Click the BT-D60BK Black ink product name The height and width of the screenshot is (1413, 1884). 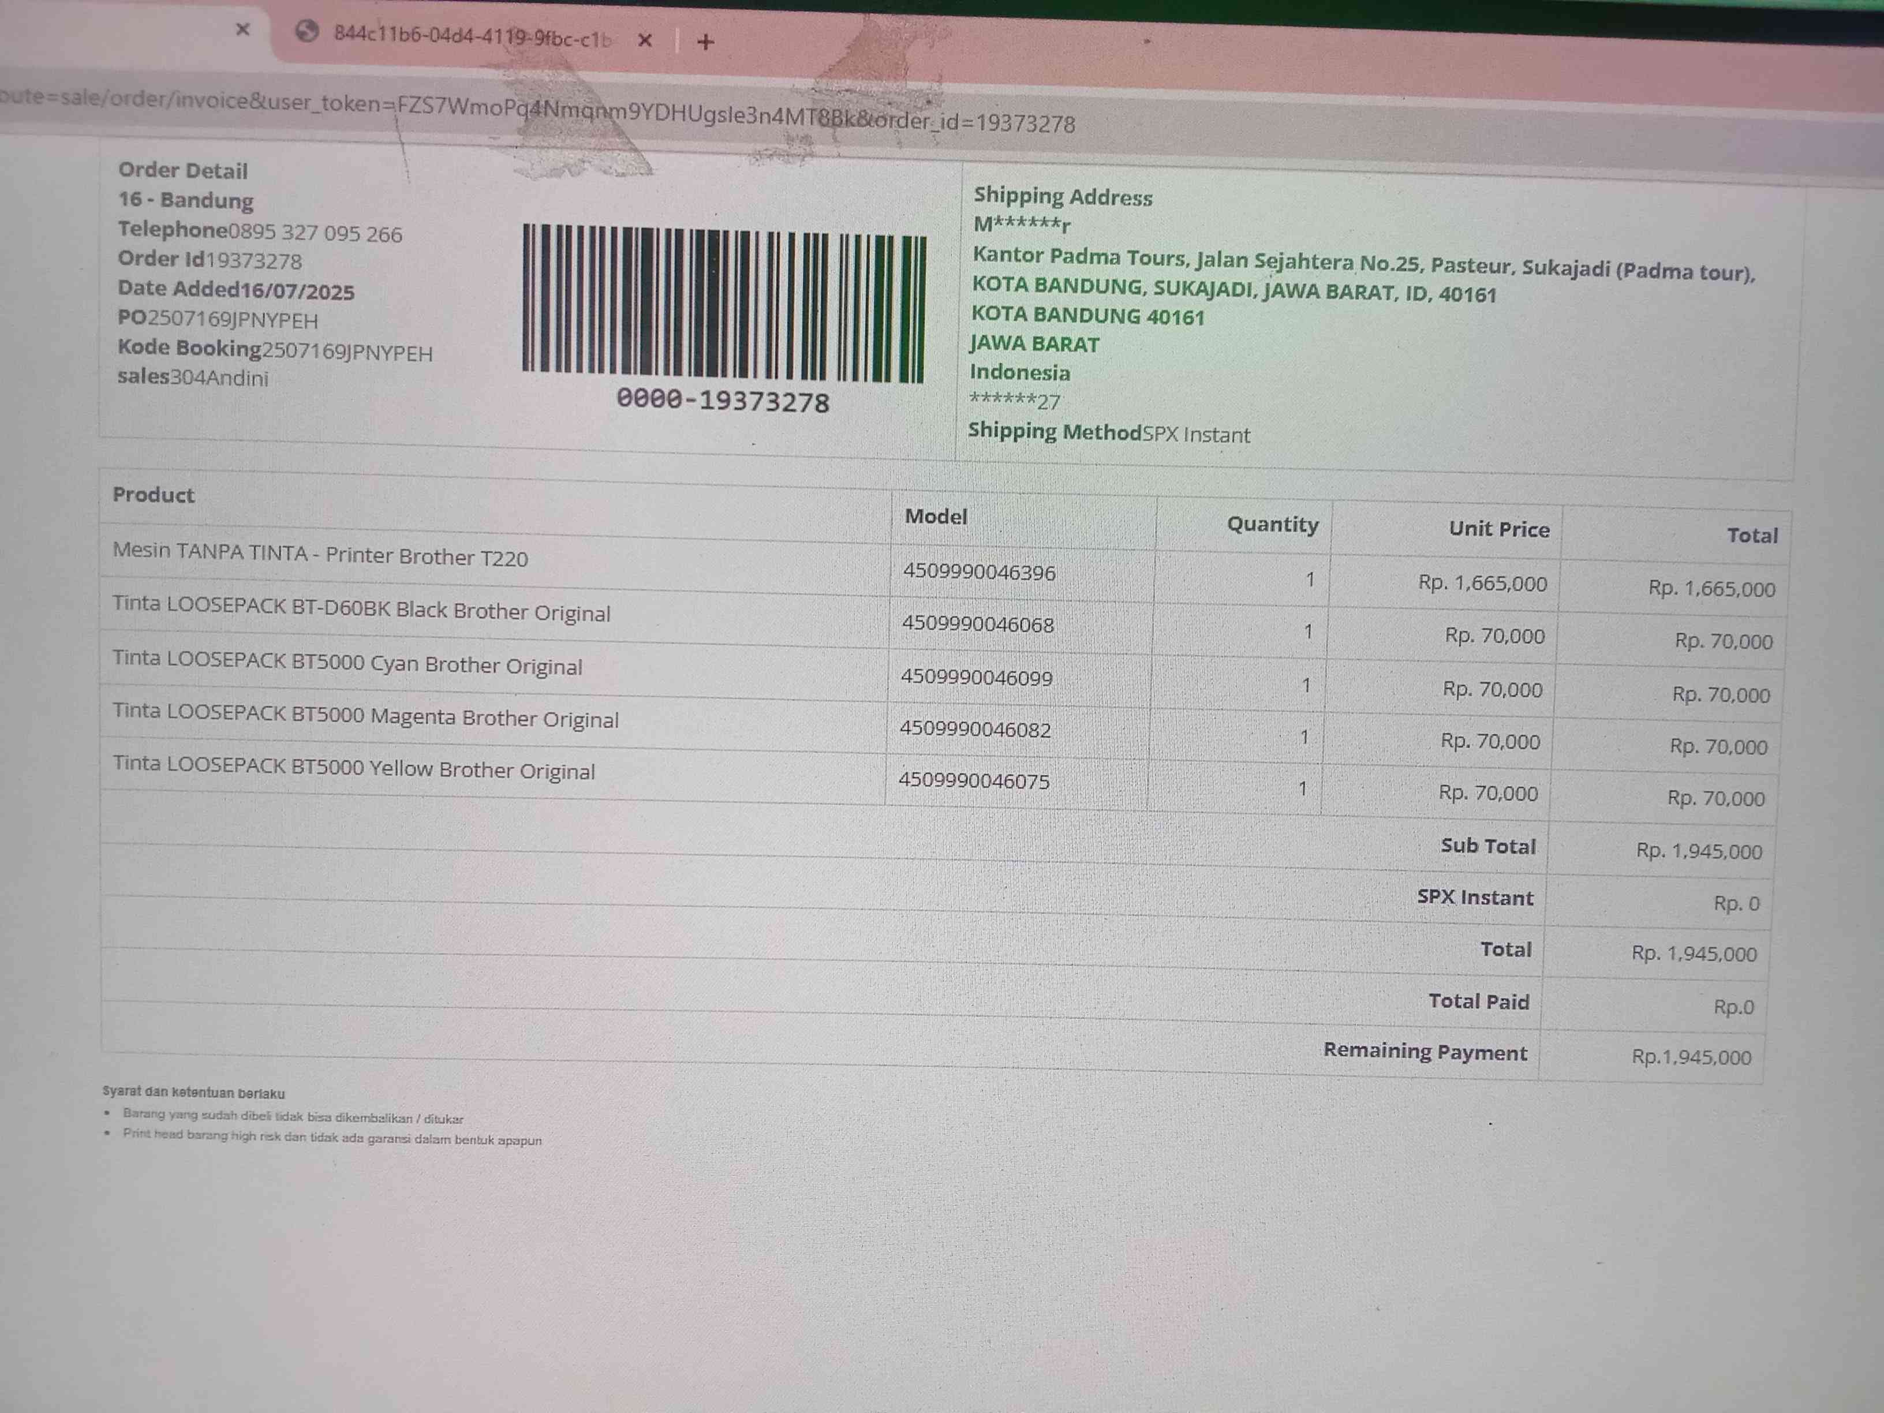click(x=361, y=609)
